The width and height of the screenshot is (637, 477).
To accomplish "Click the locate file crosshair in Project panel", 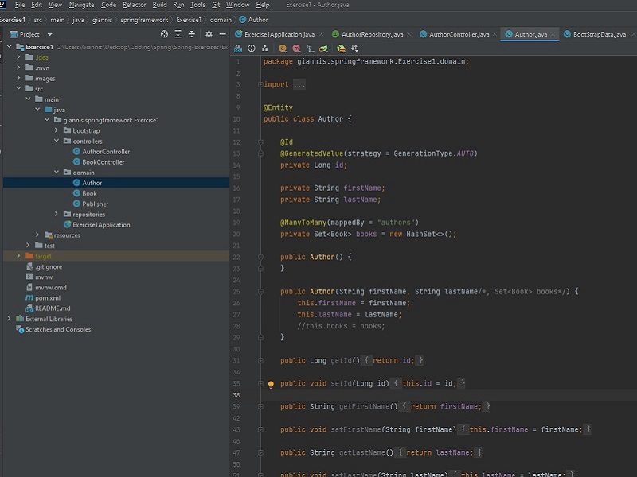I will 165,34.
